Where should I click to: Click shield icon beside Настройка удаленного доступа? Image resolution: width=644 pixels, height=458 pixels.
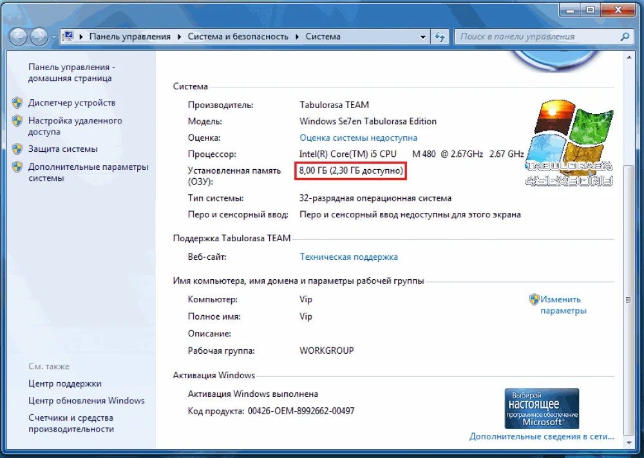[17, 121]
